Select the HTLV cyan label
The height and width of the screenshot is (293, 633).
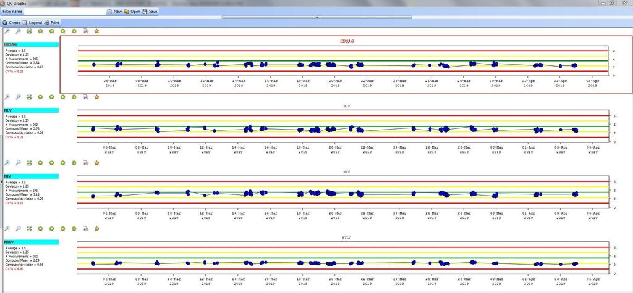coord(31,242)
